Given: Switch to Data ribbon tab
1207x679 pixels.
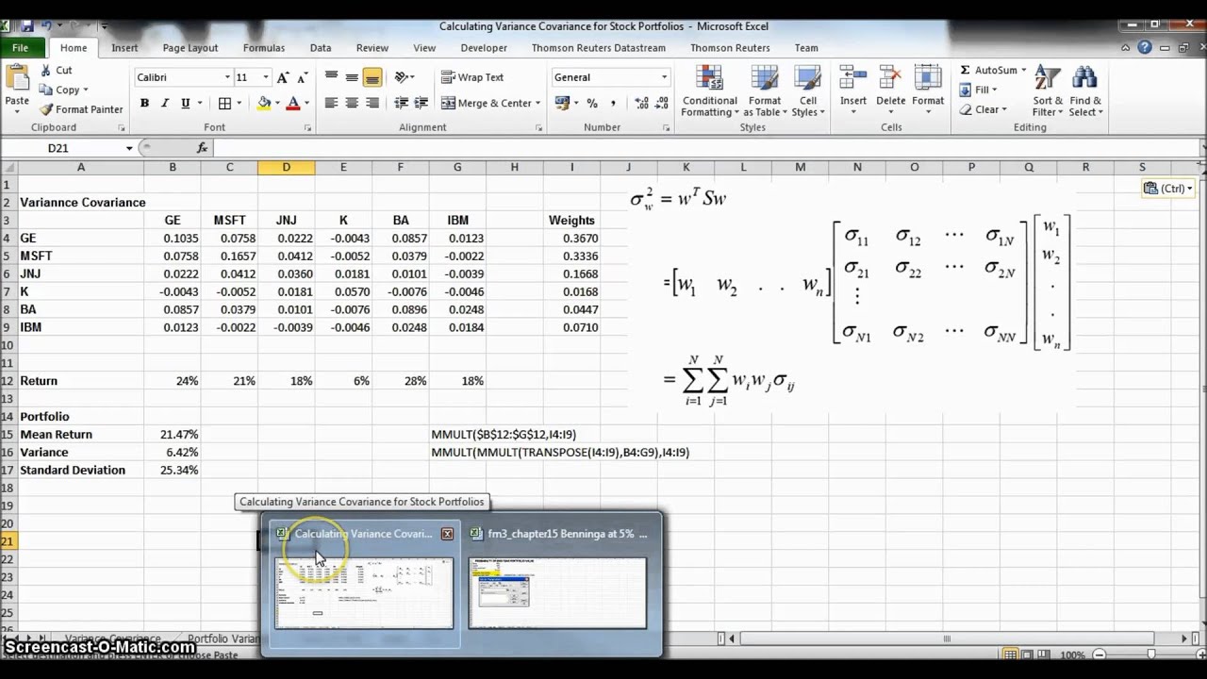Looking at the screenshot, I should 321,48.
